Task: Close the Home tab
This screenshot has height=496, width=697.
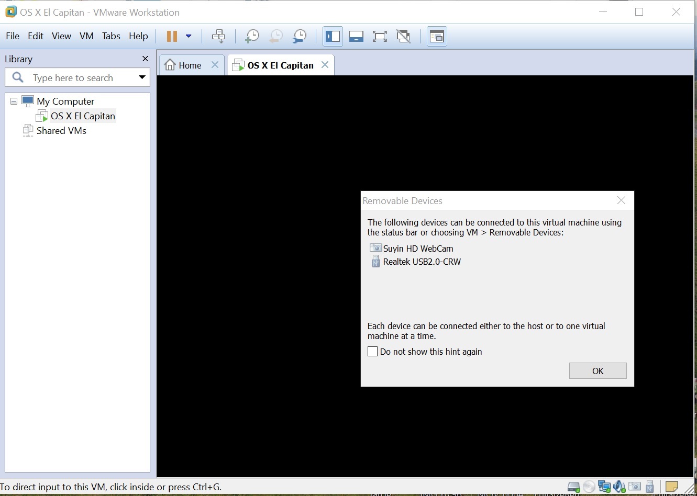Action: click(215, 65)
